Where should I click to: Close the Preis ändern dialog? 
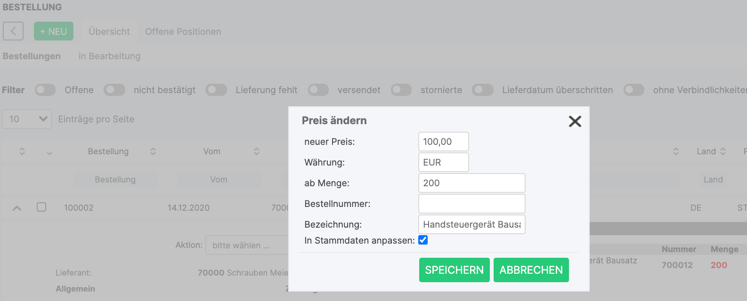pos(575,121)
